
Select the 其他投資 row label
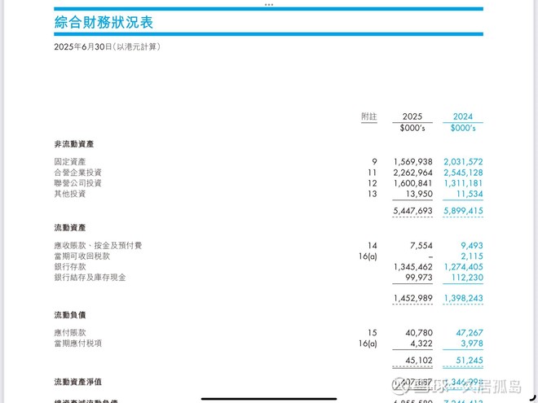[x=70, y=194]
